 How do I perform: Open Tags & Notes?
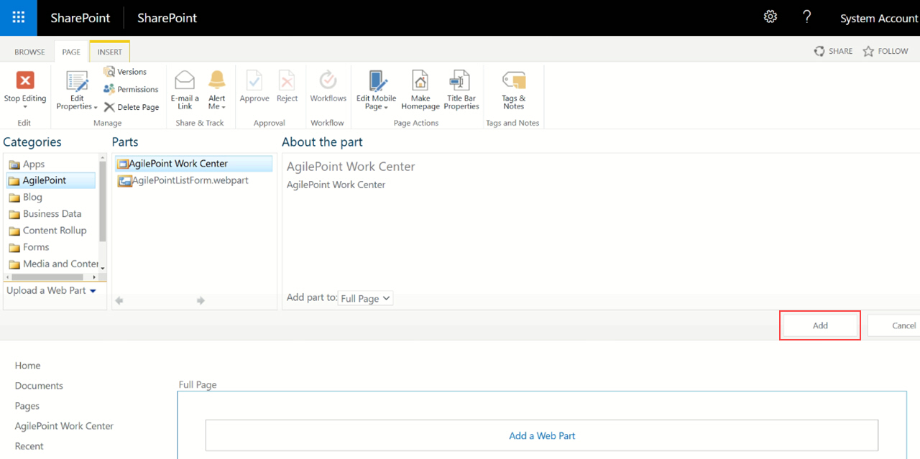tap(513, 91)
